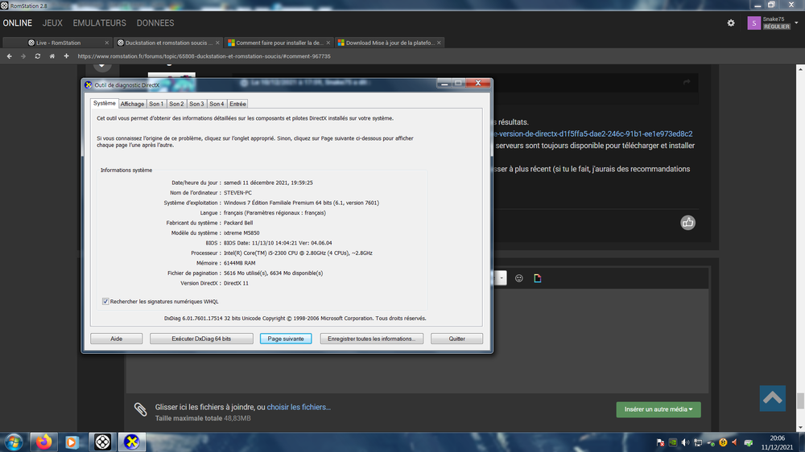Select the Système tab
This screenshot has width=805, height=452.
tap(104, 103)
